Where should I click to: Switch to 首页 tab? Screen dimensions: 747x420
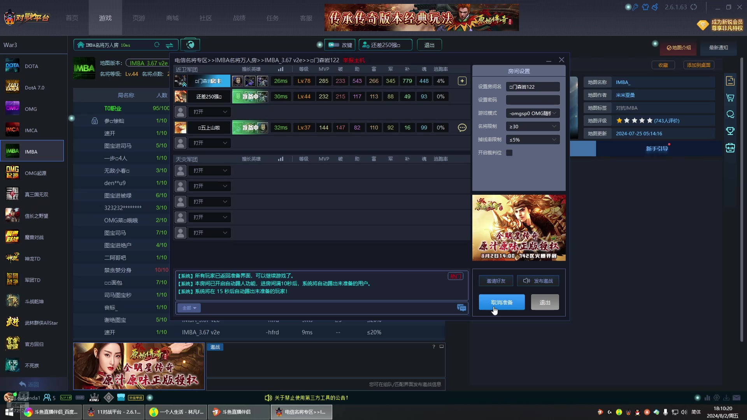pyautogui.click(x=72, y=18)
